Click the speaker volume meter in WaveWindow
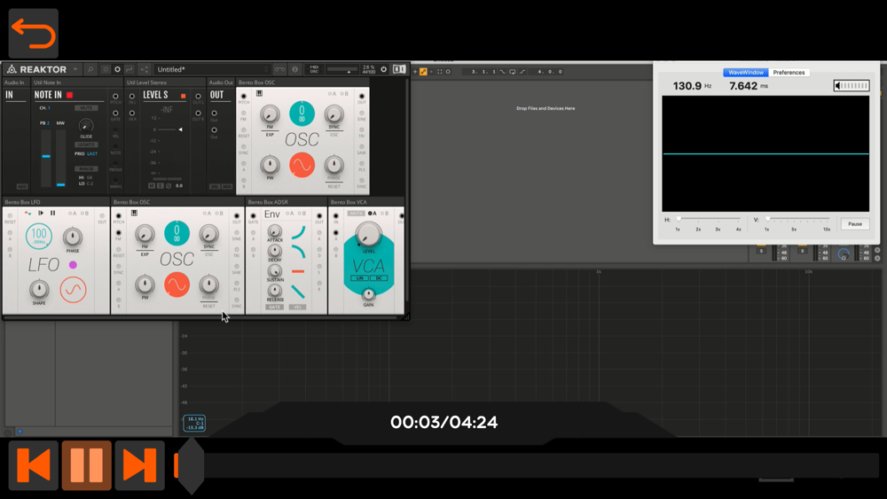 [x=852, y=86]
